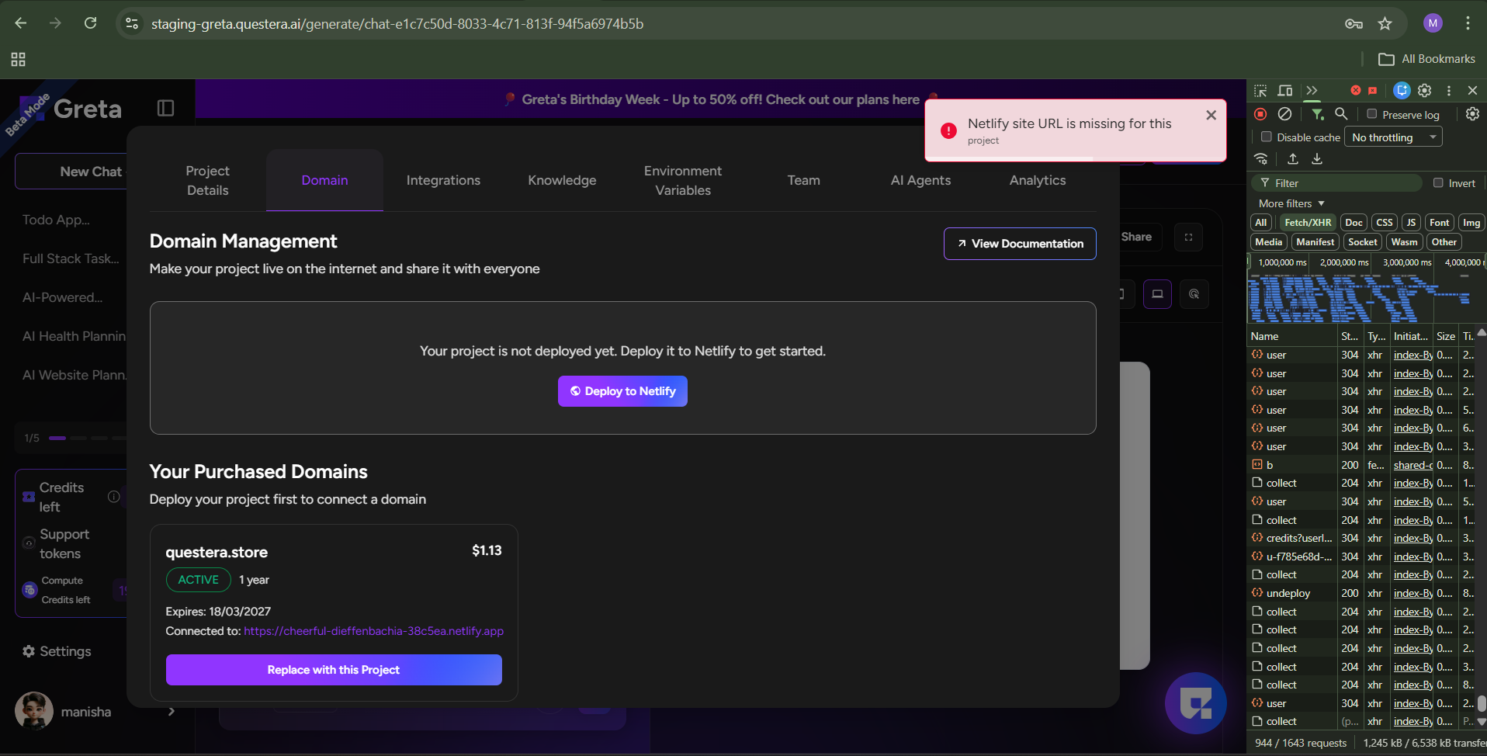Viewport: 1487px width, 756px height.
Task: Sort requests by Size column header
Action: point(1446,336)
